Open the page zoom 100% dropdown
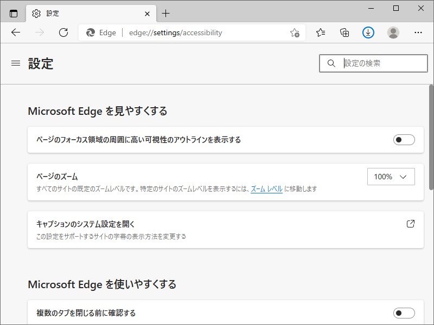This screenshot has height=325, width=434. 391,177
